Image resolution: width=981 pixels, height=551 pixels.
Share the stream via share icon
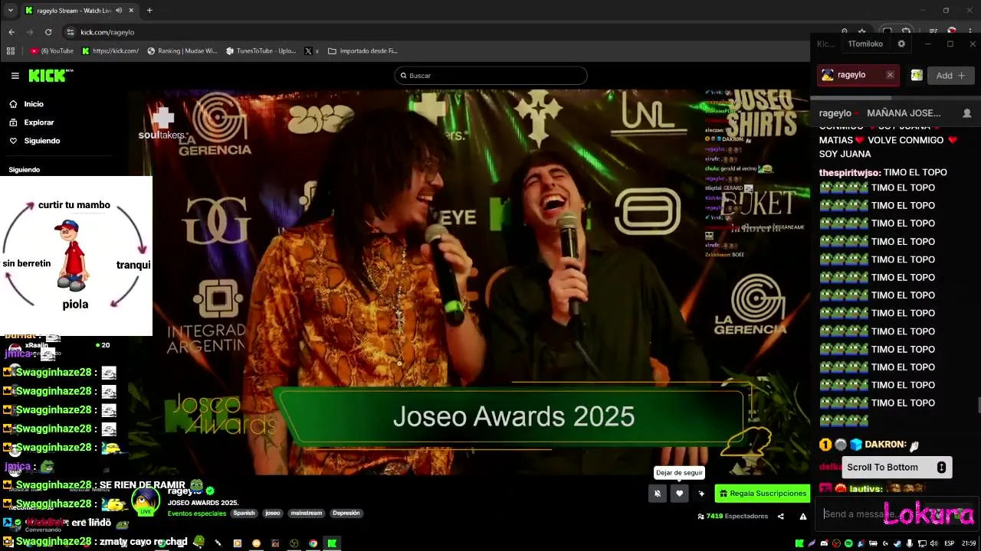[x=781, y=517]
